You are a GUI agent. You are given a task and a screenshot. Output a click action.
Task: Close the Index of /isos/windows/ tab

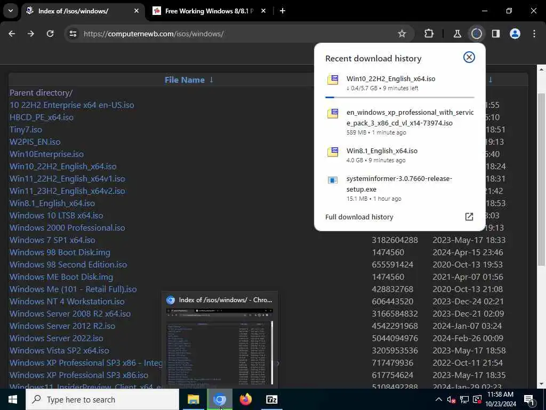pyautogui.click(x=136, y=11)
